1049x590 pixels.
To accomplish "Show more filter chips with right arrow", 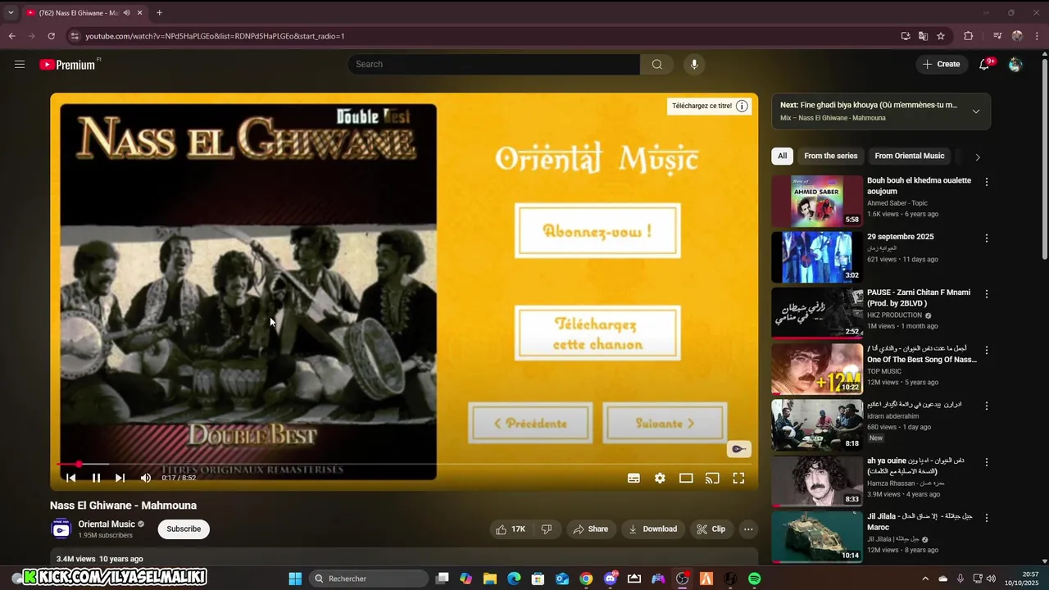I will [x=977, y=157].
